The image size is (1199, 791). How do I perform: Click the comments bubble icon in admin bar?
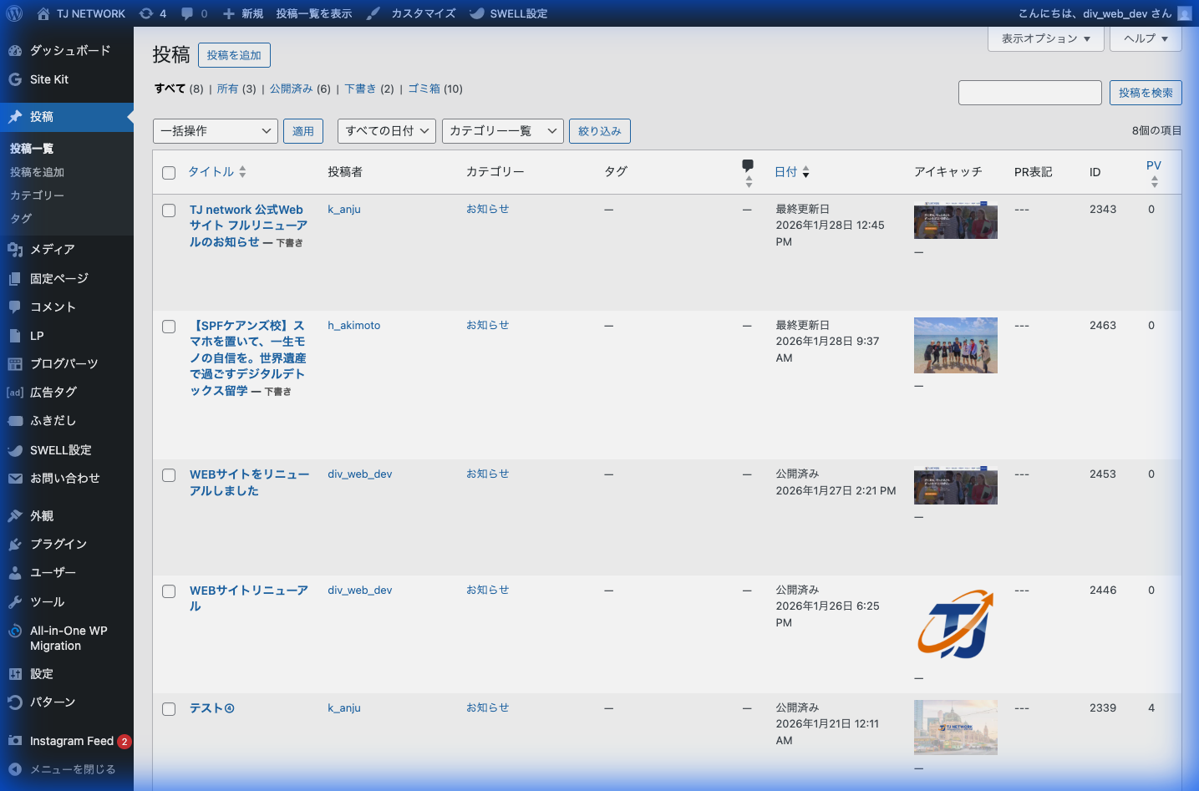[194, 13]
